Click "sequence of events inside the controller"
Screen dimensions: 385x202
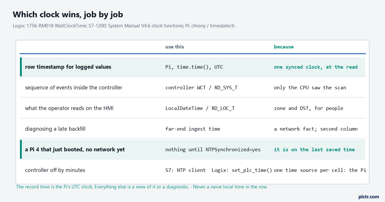(74, 88)
